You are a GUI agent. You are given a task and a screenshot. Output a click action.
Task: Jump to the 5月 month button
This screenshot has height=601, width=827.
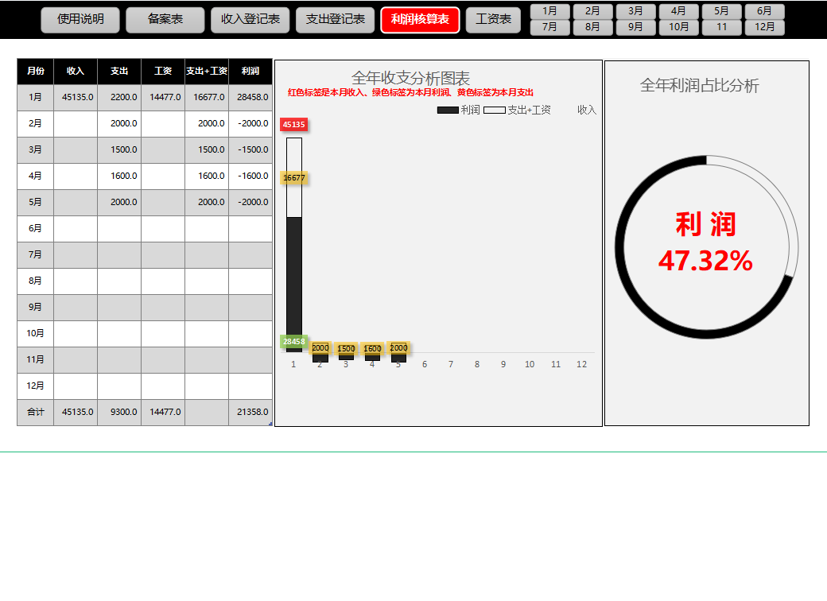(x=721, y=11)
